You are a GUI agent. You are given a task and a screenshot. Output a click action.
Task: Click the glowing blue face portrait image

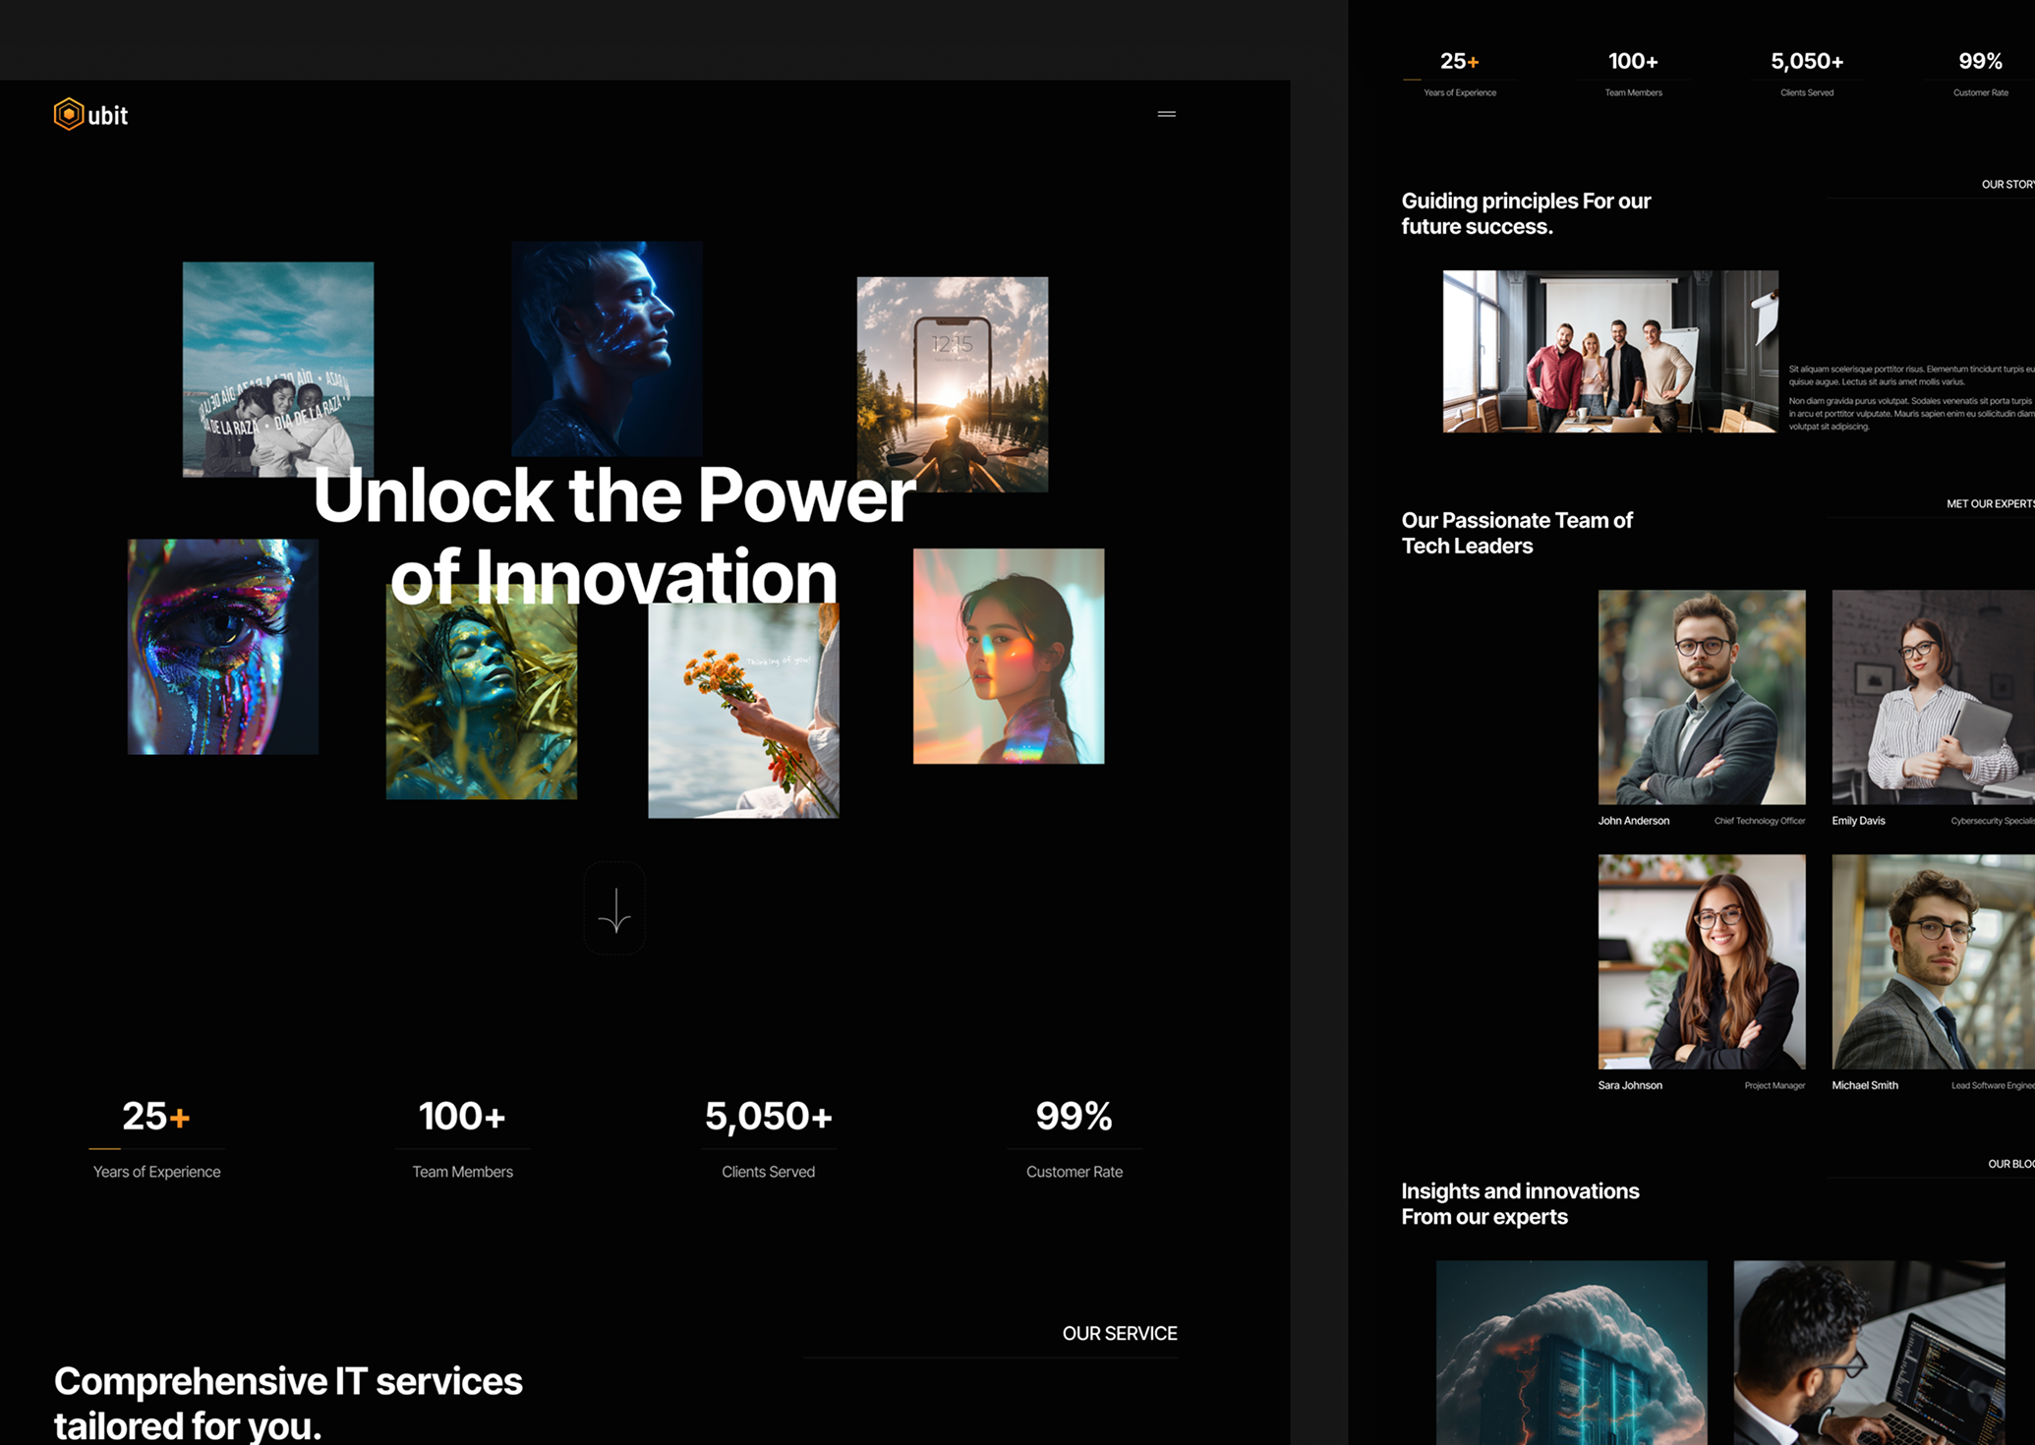[x=607, y=346]
